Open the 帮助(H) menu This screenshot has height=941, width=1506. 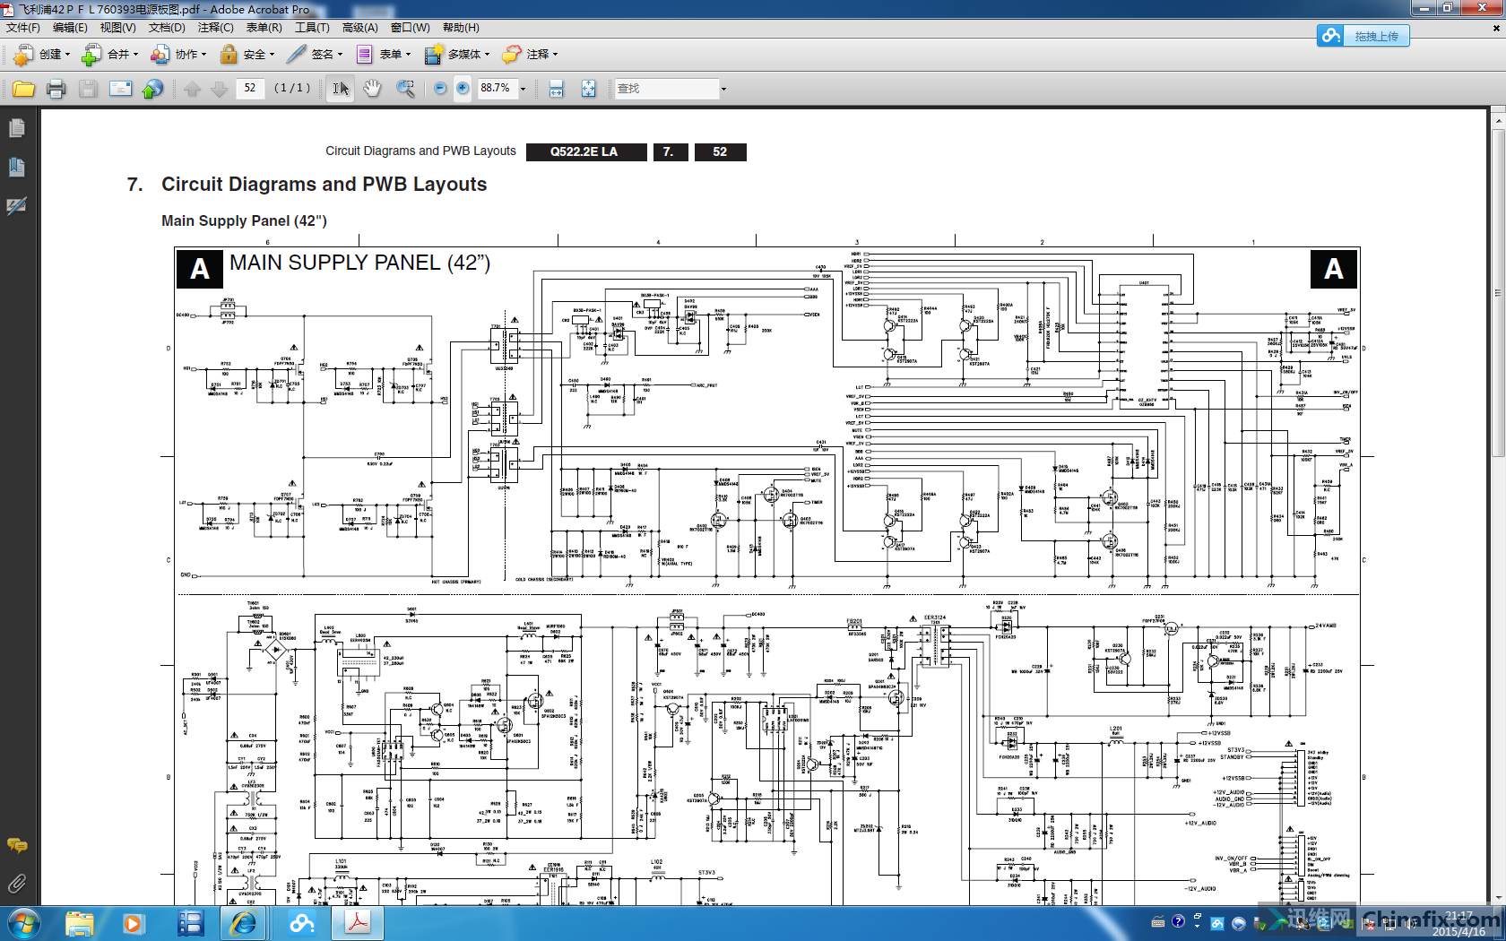pyautogui.click(x=461, y=28)
